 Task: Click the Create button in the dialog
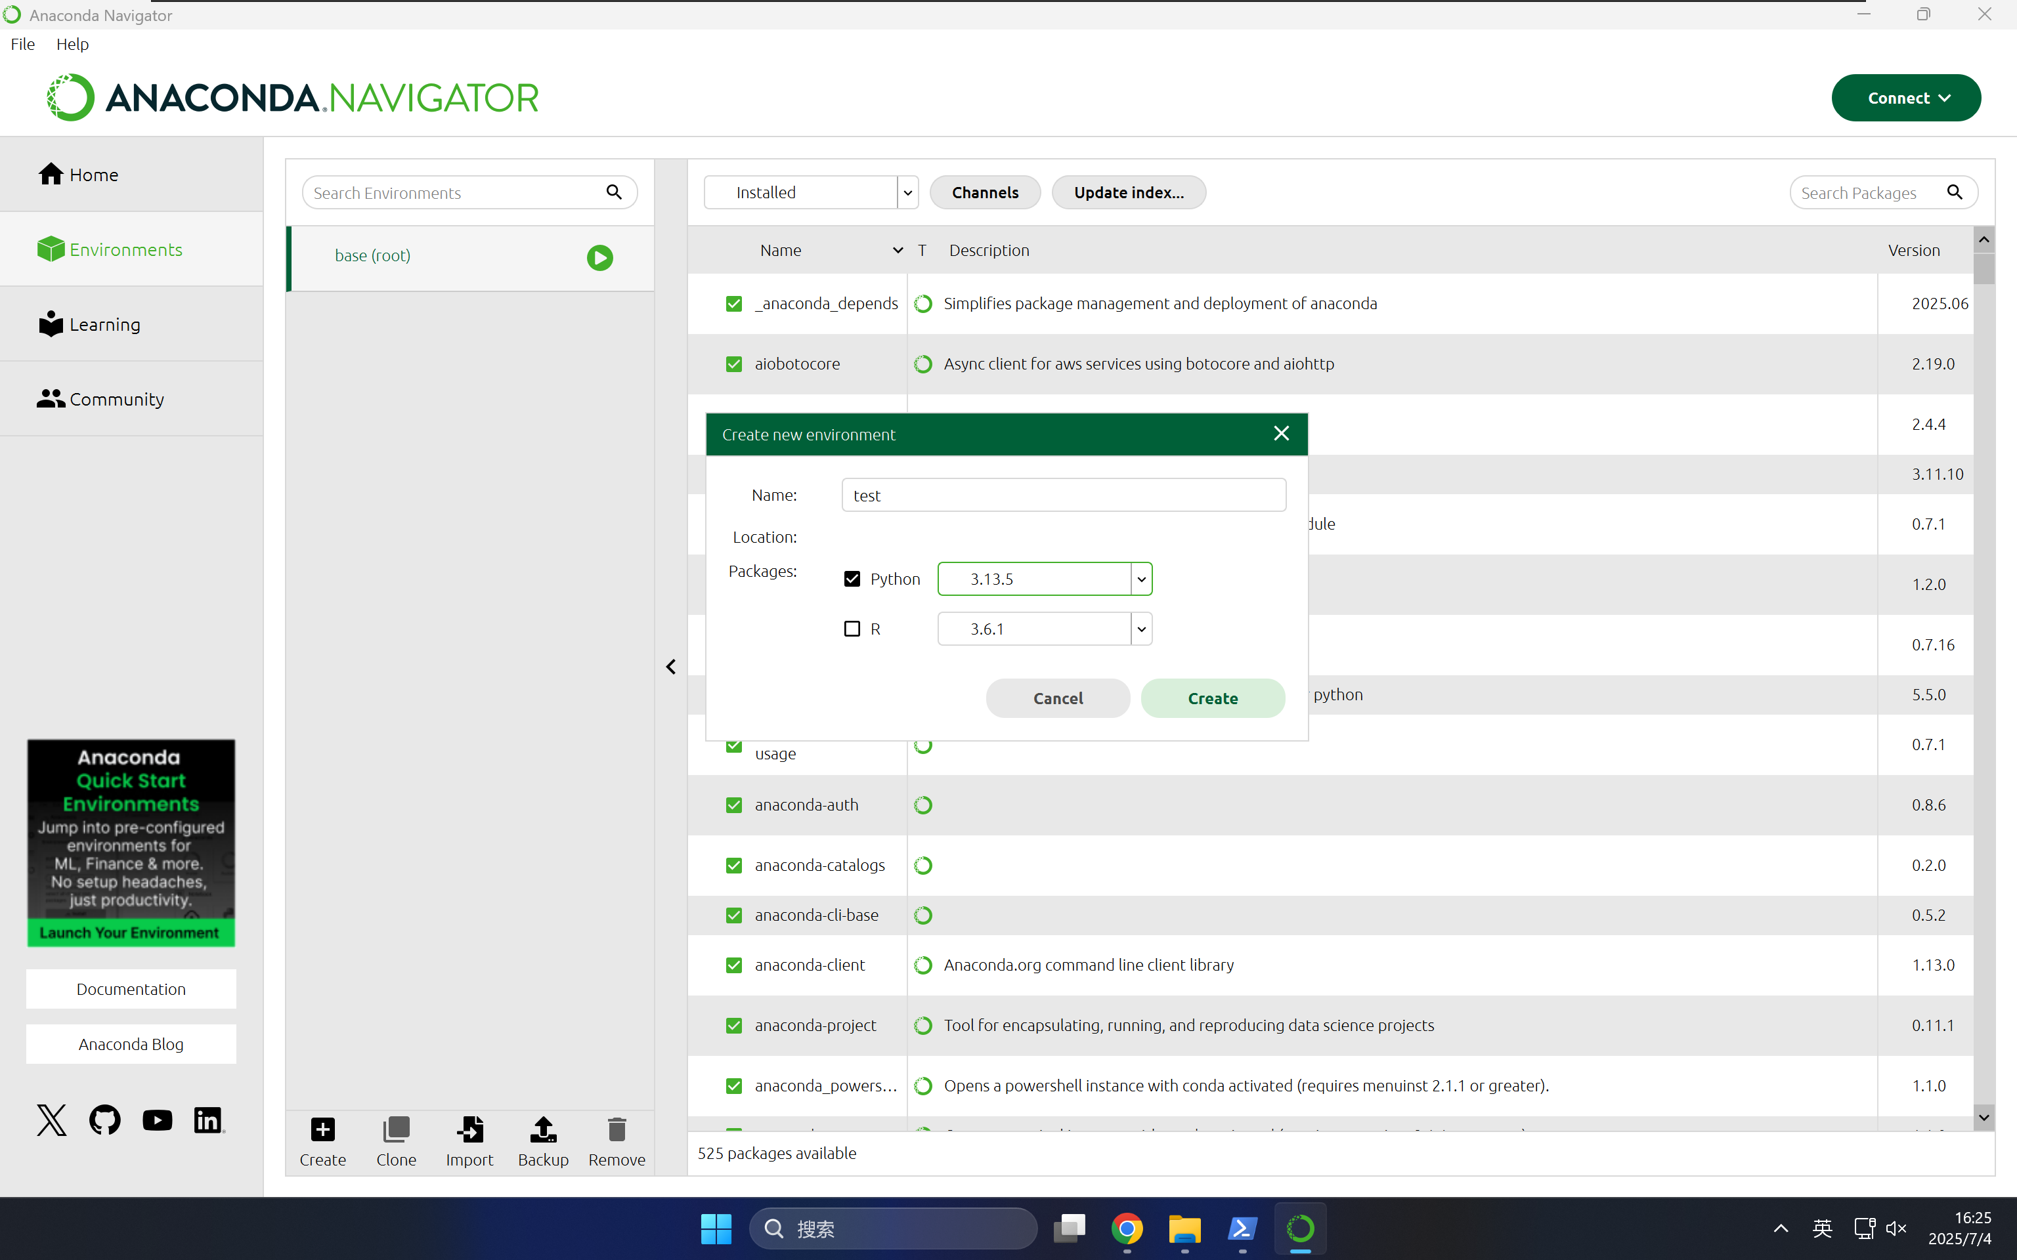click(1212, 698)
